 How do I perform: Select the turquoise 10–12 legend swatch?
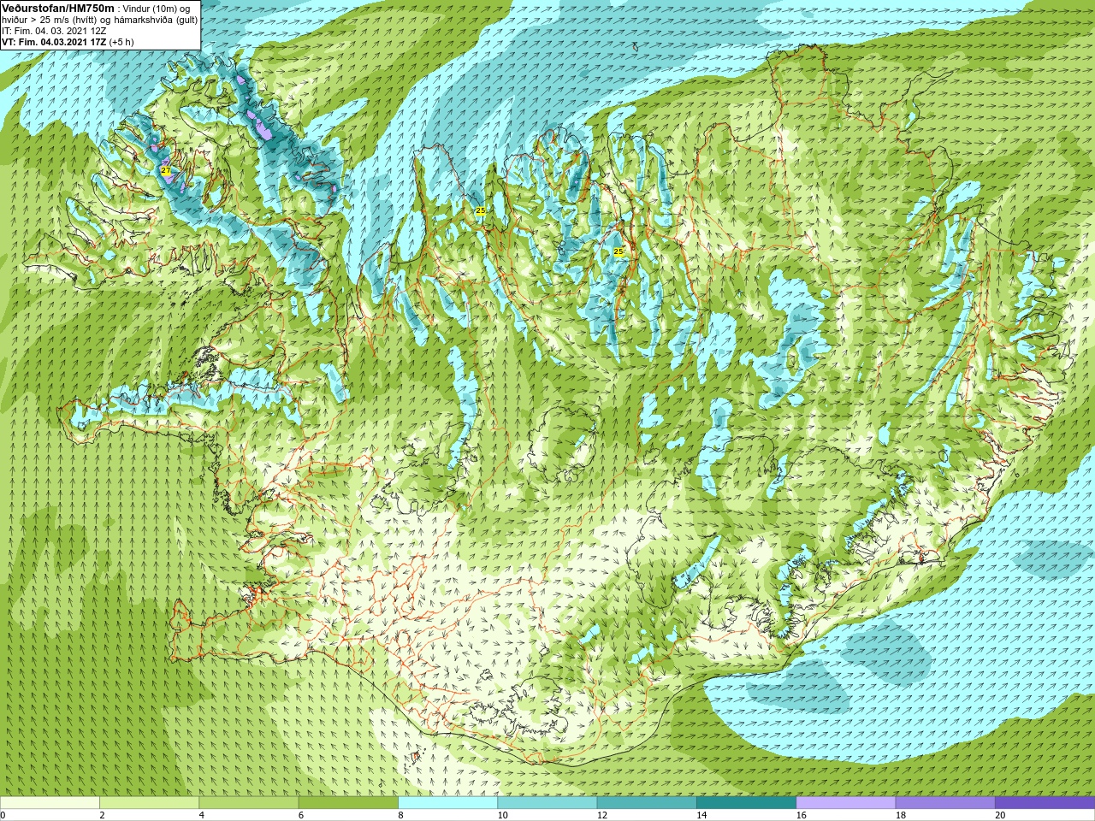point(547,803)
